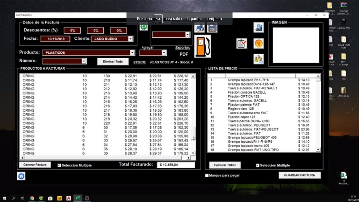Screen dimensions: 359x202
Task: Click products list vertical scrollbar down arrow
Action: 193,153
